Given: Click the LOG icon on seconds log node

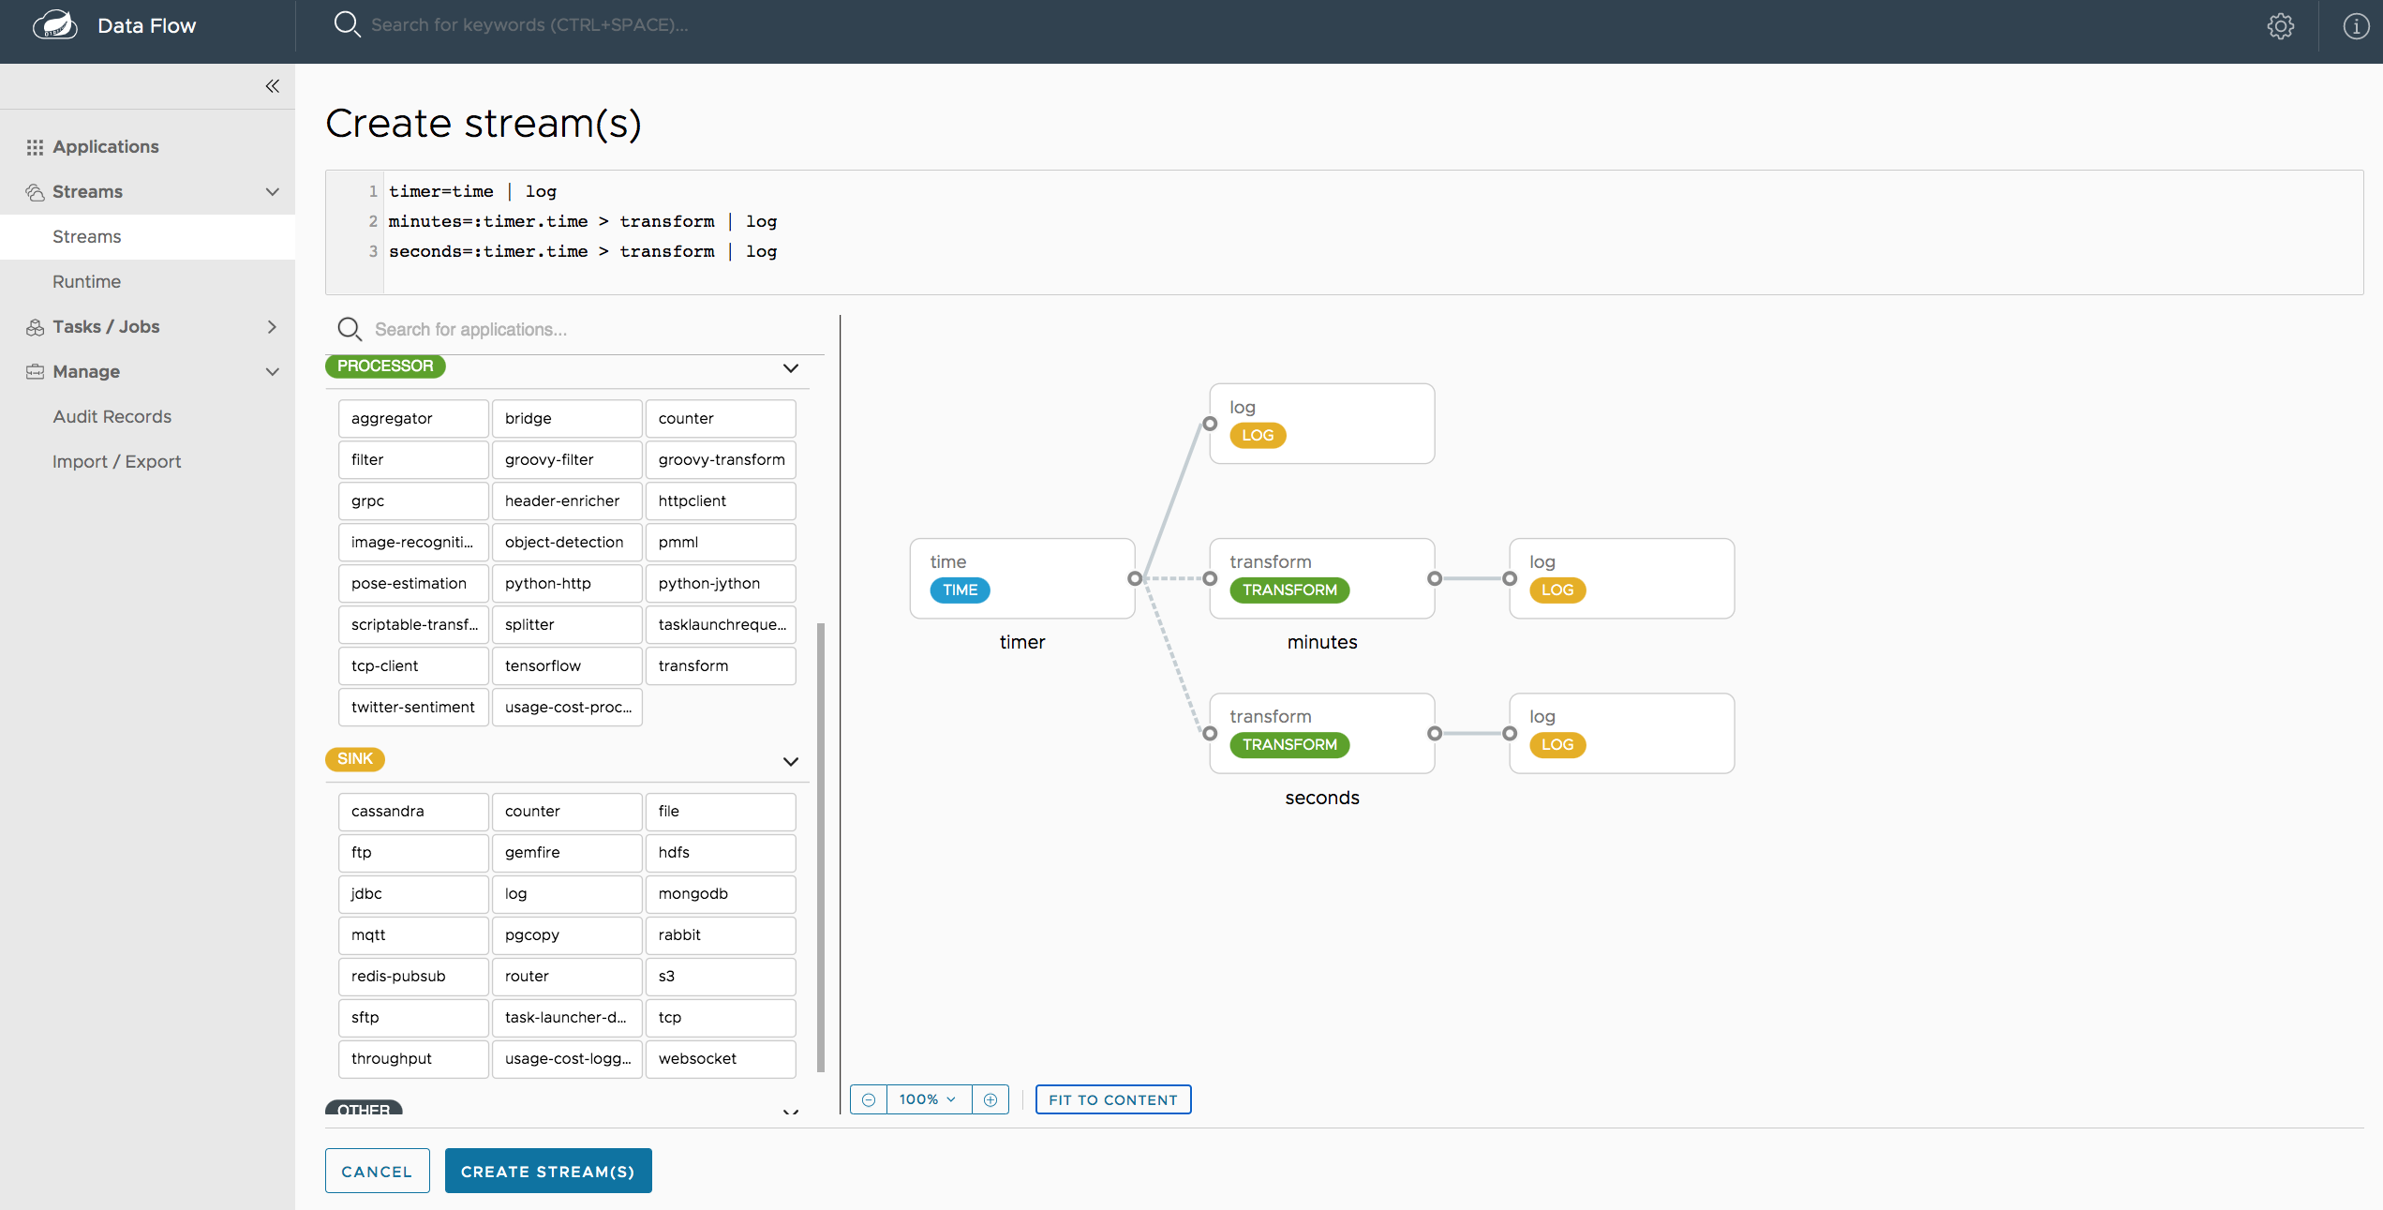Looking at the screenshot, I should coord(1556,744).
